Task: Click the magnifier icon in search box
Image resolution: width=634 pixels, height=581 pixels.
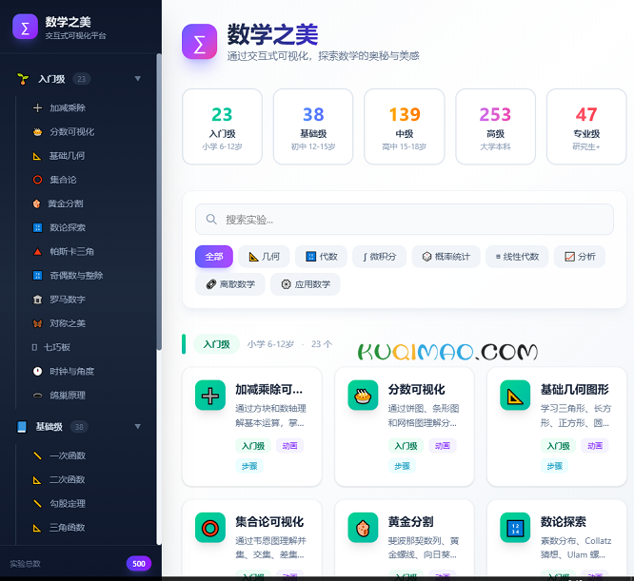Action: [211, 220]
